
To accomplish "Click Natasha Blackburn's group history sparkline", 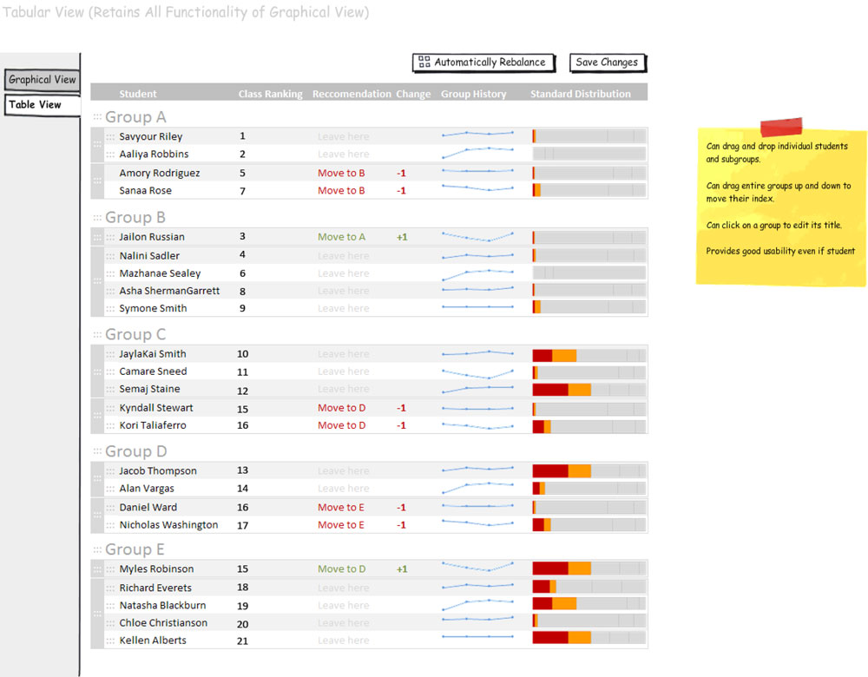I will [477, 605].
